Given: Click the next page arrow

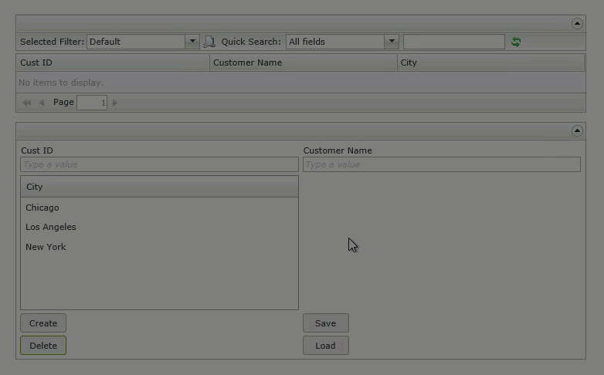Looking at the screenshot, I should (x=116, y=103).
